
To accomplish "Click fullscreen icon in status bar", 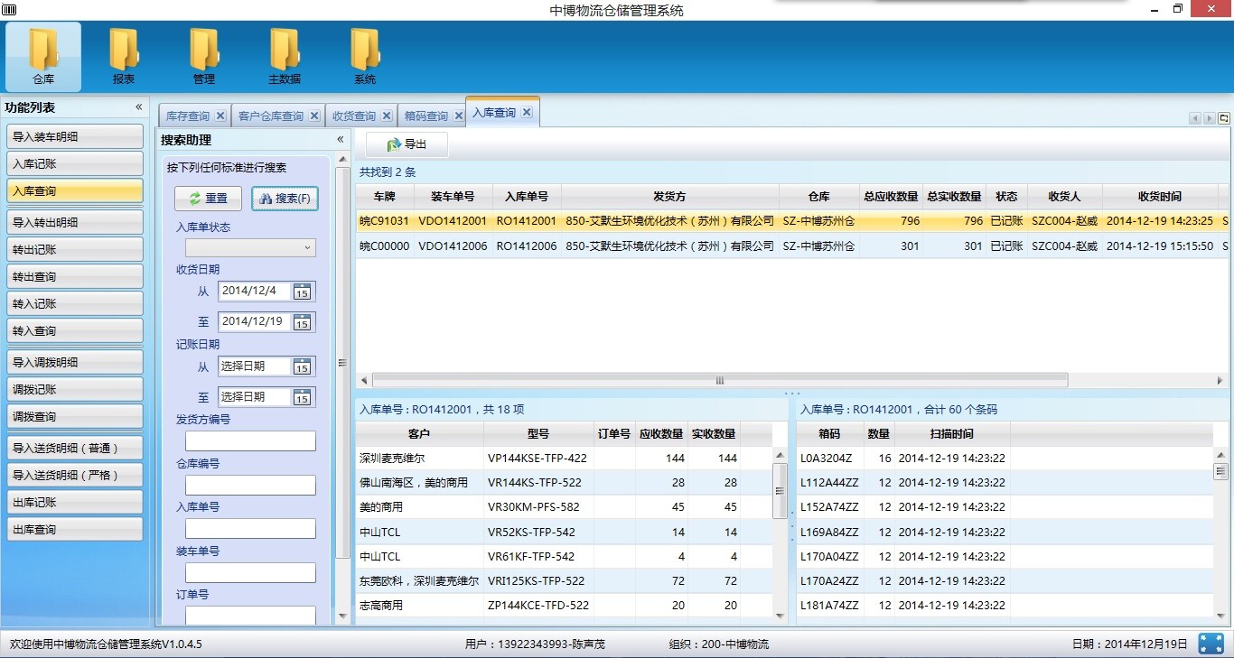I will coord(1211,644).
